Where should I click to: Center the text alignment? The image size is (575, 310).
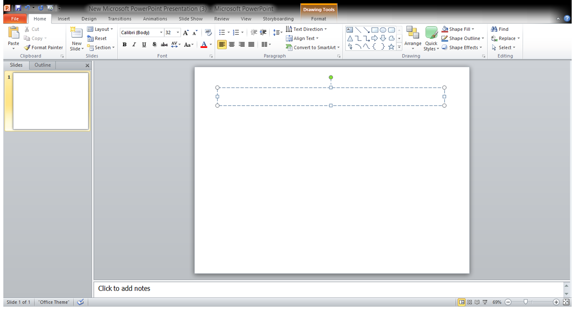tap(232, 45)
